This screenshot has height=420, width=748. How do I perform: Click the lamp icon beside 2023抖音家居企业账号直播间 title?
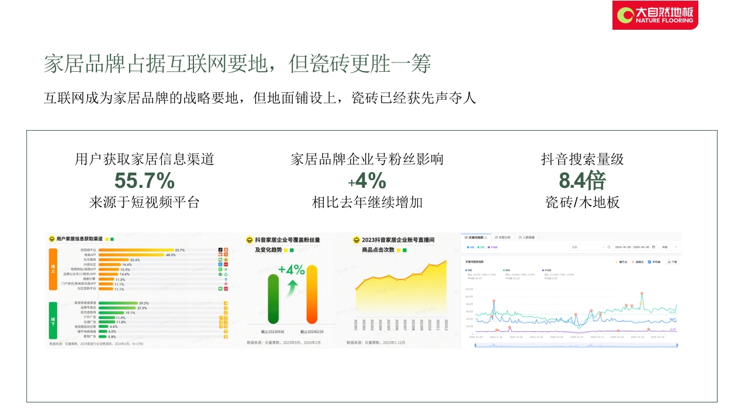pos(356,240)
